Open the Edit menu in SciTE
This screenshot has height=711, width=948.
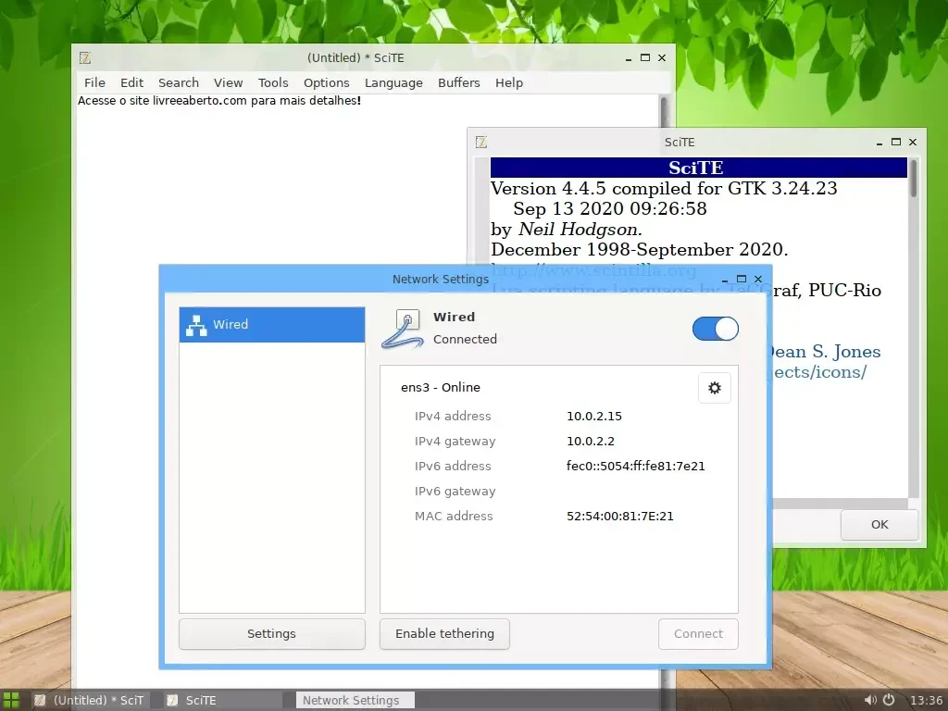coord(131,82)
